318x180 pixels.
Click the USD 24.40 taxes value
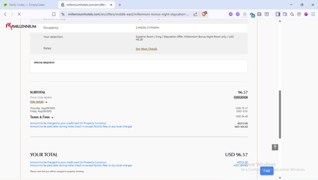point(242,116)
